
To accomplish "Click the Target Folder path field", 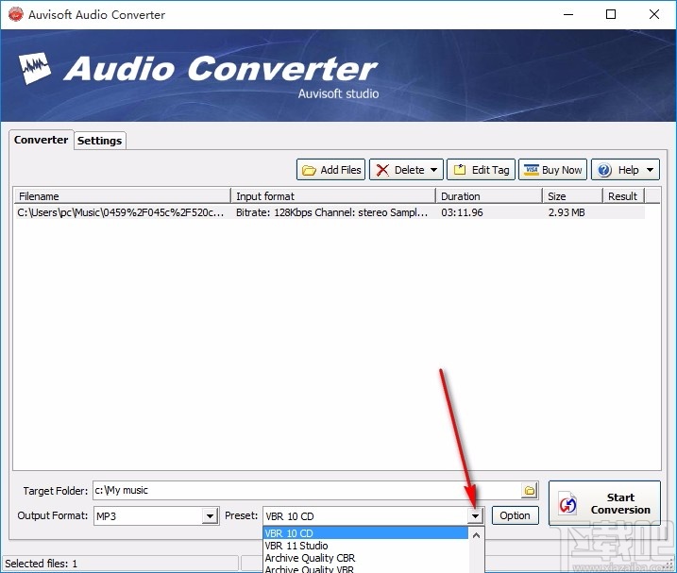I will [307, 491].
